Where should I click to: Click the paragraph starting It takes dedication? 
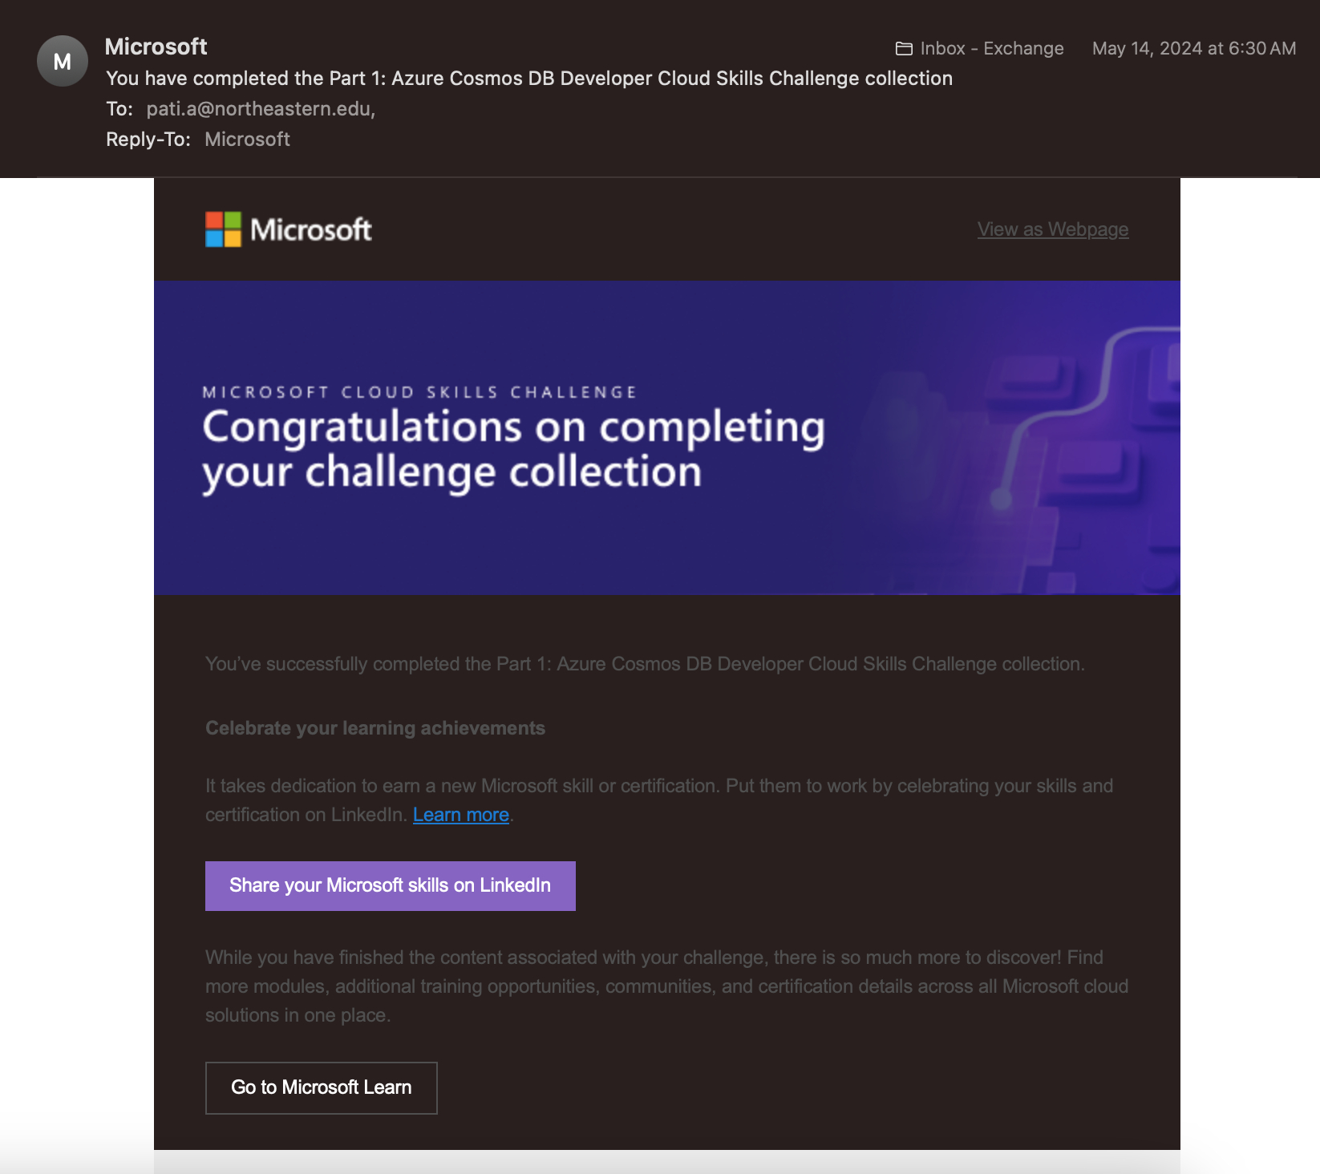(x=659, y=800)
